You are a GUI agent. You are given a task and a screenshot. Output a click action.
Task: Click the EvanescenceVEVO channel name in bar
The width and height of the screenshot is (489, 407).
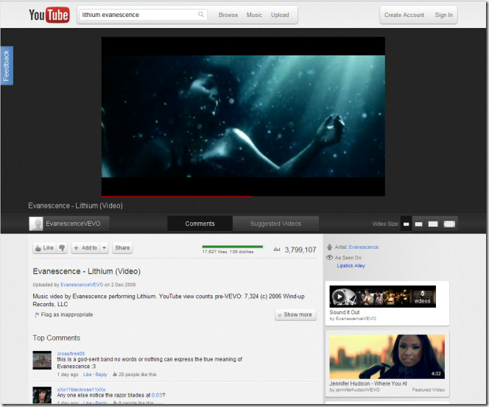click(73, 224)
